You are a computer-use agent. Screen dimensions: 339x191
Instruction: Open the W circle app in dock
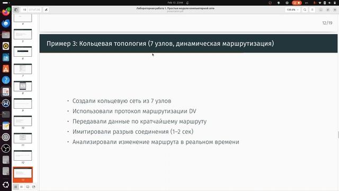point(6,103)
